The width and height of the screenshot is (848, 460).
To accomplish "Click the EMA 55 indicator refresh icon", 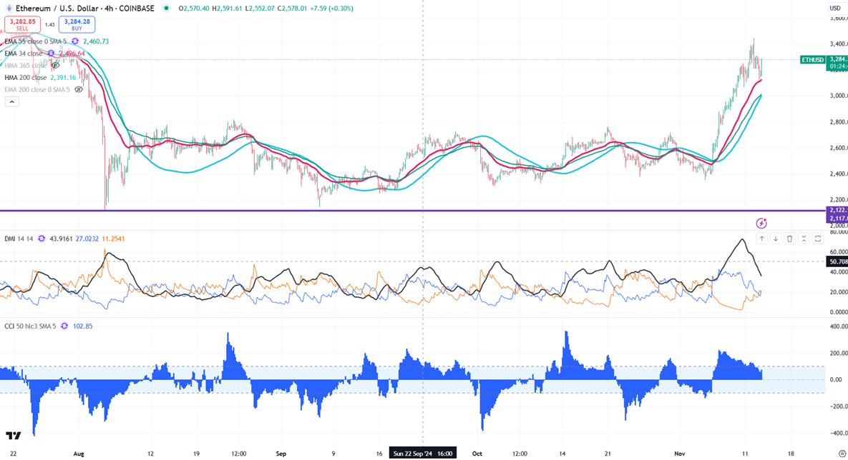I will [x=75, y=41].
